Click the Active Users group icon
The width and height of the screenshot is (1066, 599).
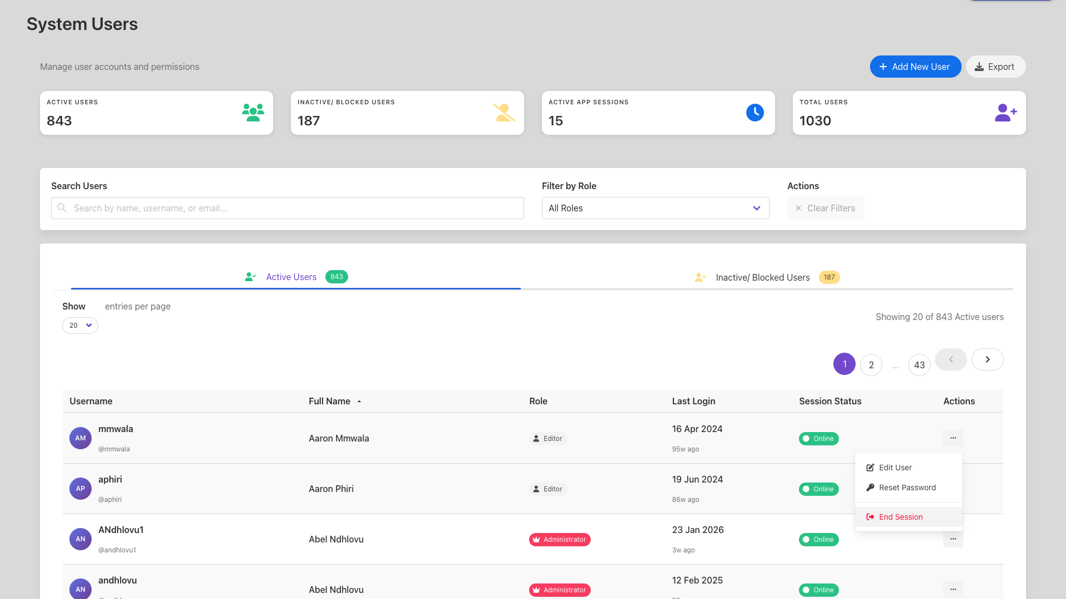coord(253,113)
